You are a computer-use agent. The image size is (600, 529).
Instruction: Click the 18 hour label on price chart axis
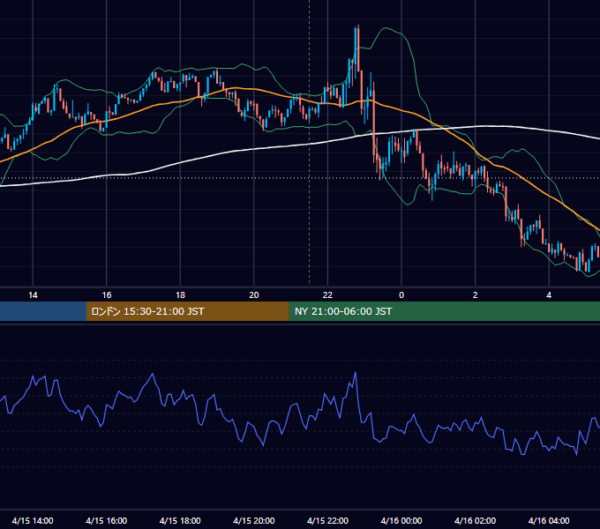[180, 295]
